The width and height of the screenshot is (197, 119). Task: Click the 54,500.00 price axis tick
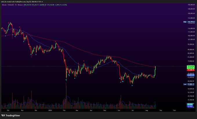191,89
